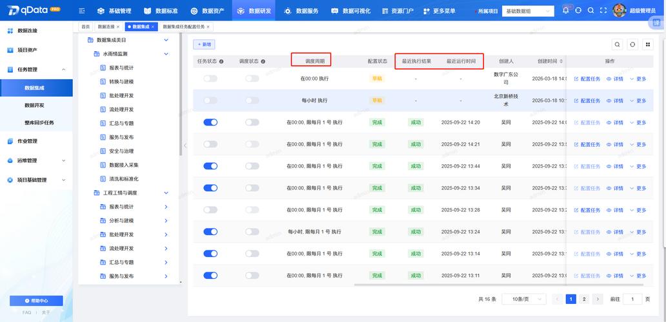Collapse the 数据集成类目 tree root chevron
This screenshot has height=322, width=666.
point(166,40)
